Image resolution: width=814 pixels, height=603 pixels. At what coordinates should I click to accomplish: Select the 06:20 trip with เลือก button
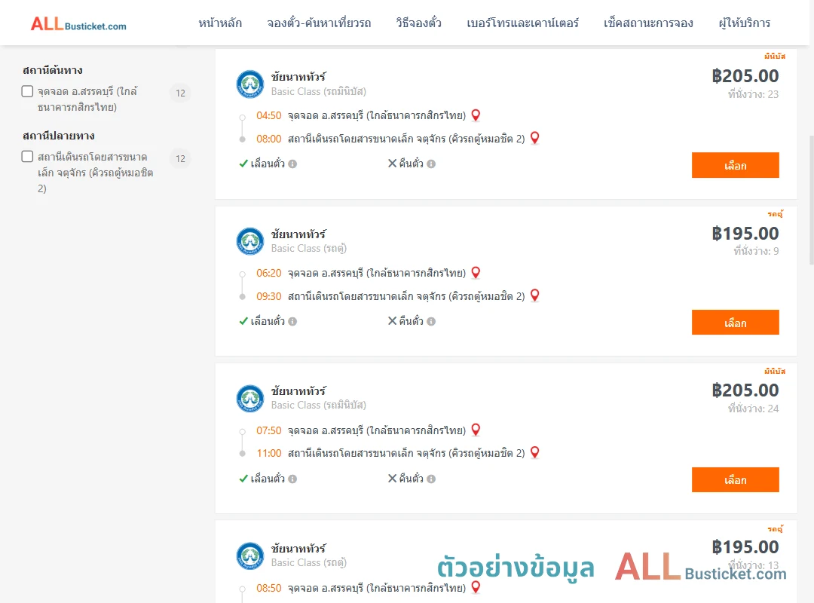coord(735,323)
